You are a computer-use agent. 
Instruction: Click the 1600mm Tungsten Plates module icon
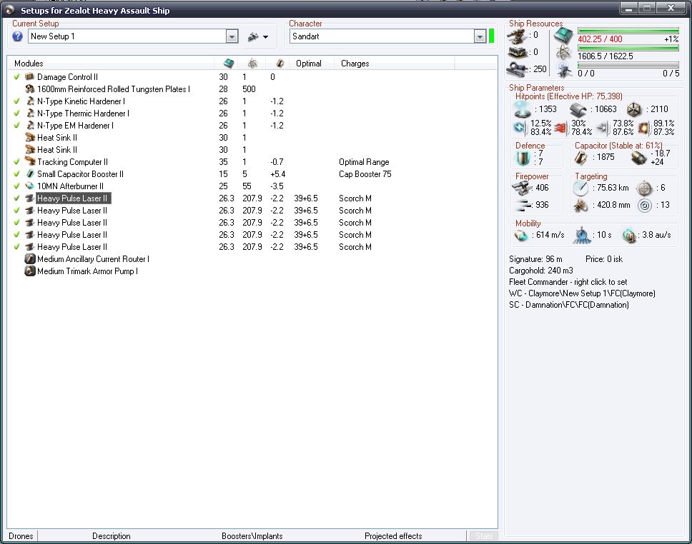point(29,89)
